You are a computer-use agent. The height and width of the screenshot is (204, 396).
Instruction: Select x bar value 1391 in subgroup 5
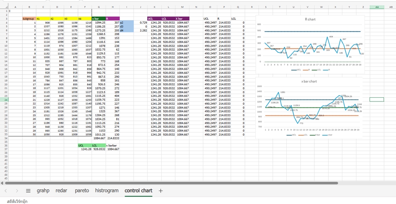point(99,38)
